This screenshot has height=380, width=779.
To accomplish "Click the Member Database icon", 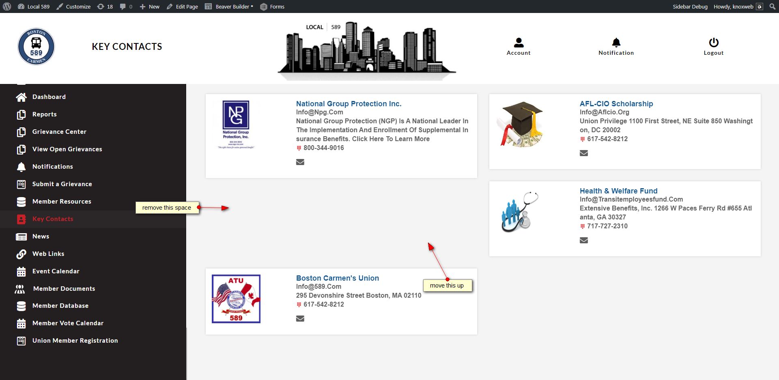I will point(21,306).
